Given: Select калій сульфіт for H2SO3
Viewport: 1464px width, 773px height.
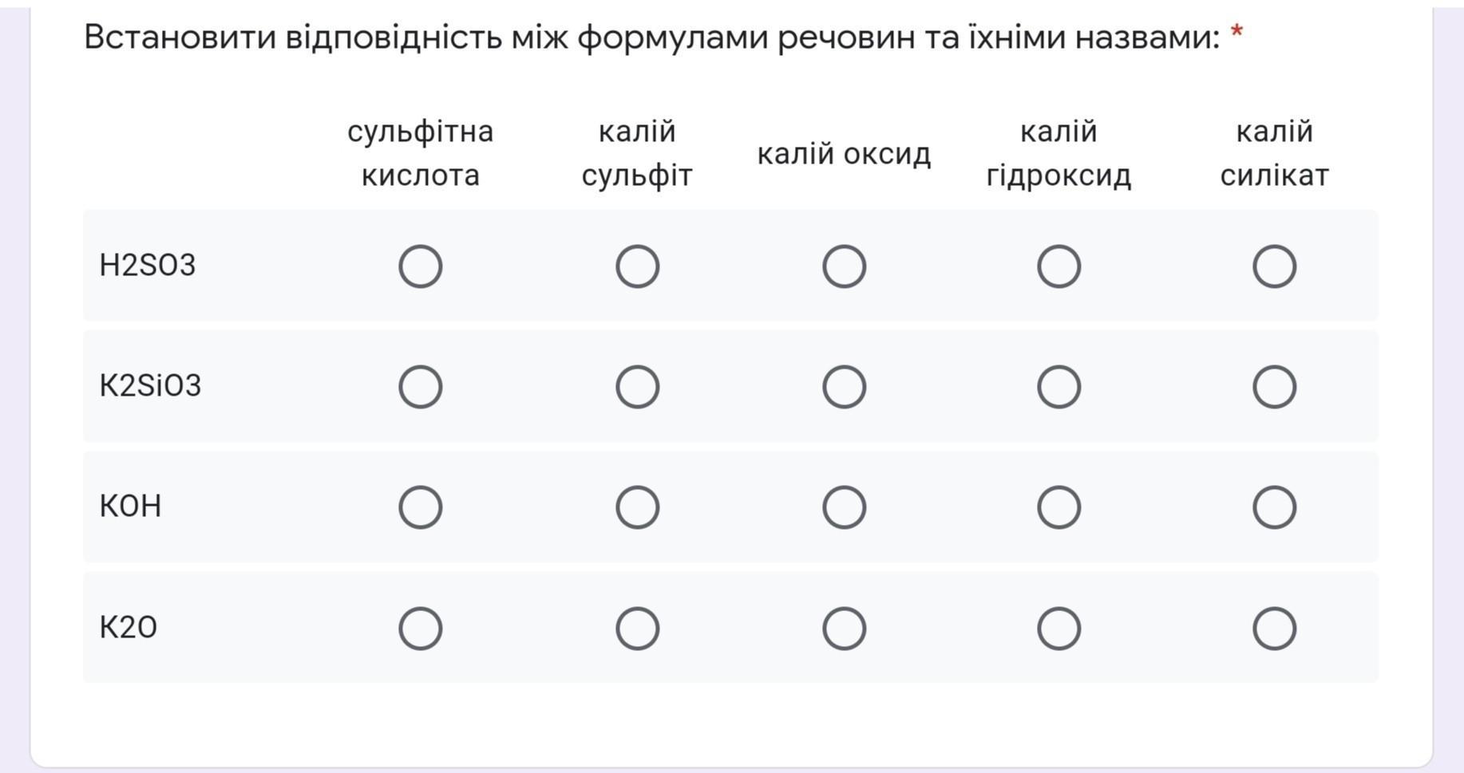Looking at the screenshot, I should (637, 266).
